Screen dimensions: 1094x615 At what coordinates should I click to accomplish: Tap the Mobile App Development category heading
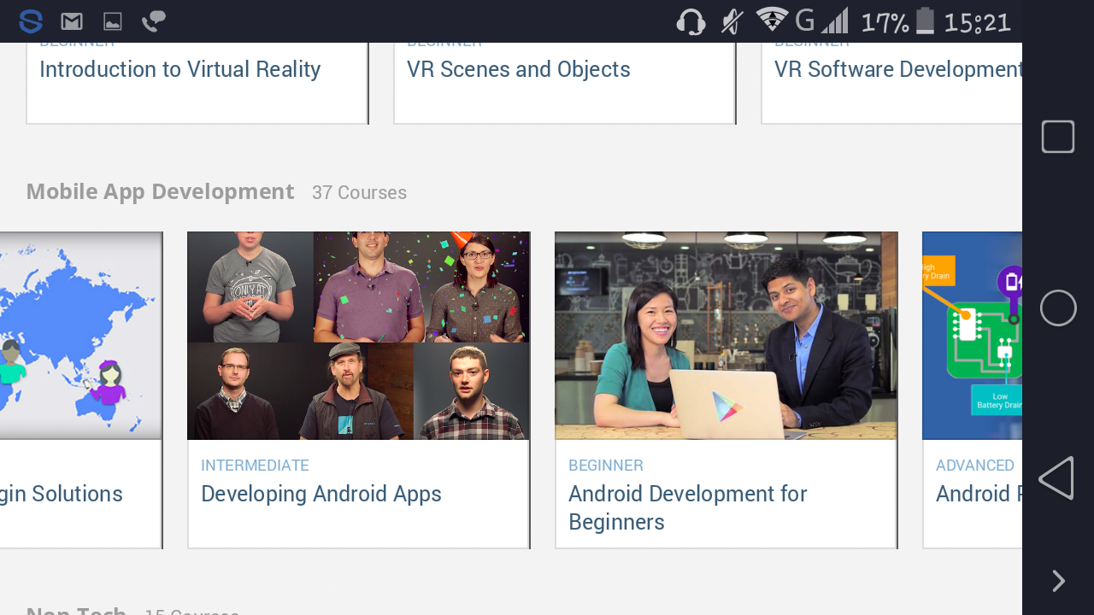[x=160, y=191]
